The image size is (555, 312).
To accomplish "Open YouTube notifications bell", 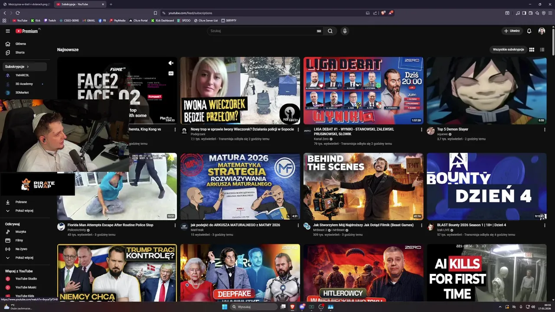I will pyautogui.click(x=529, y=31).
